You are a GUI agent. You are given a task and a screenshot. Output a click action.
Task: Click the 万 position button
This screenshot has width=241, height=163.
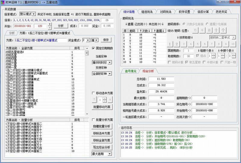(195, 30)
